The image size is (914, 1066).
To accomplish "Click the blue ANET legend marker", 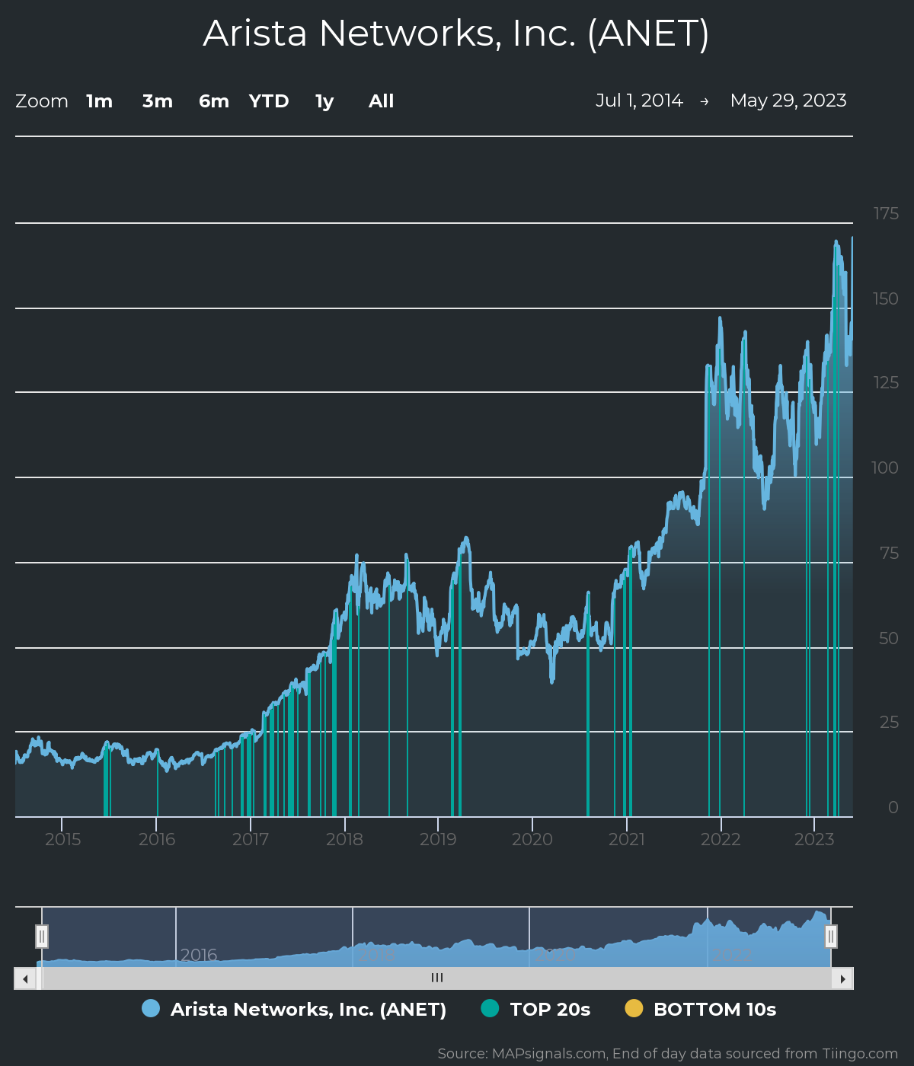I will (x=151, y=1008).
